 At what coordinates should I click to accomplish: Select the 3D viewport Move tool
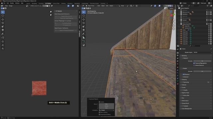point(84,20)
